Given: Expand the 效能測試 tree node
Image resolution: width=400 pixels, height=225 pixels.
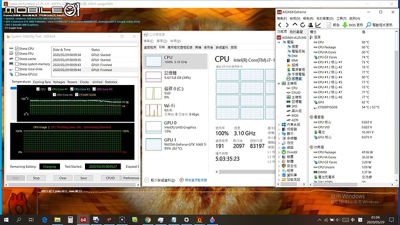Looking at the screenshot, I should (x=279, y=179).
